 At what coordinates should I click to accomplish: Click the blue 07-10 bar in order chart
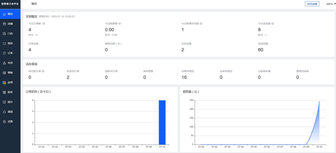[162, 122]
